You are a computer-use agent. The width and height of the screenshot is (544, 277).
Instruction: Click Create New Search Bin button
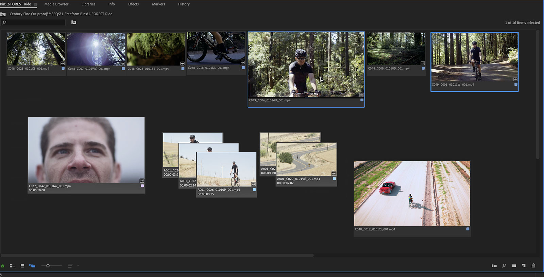pyautogui.click(x=74, y=22)
